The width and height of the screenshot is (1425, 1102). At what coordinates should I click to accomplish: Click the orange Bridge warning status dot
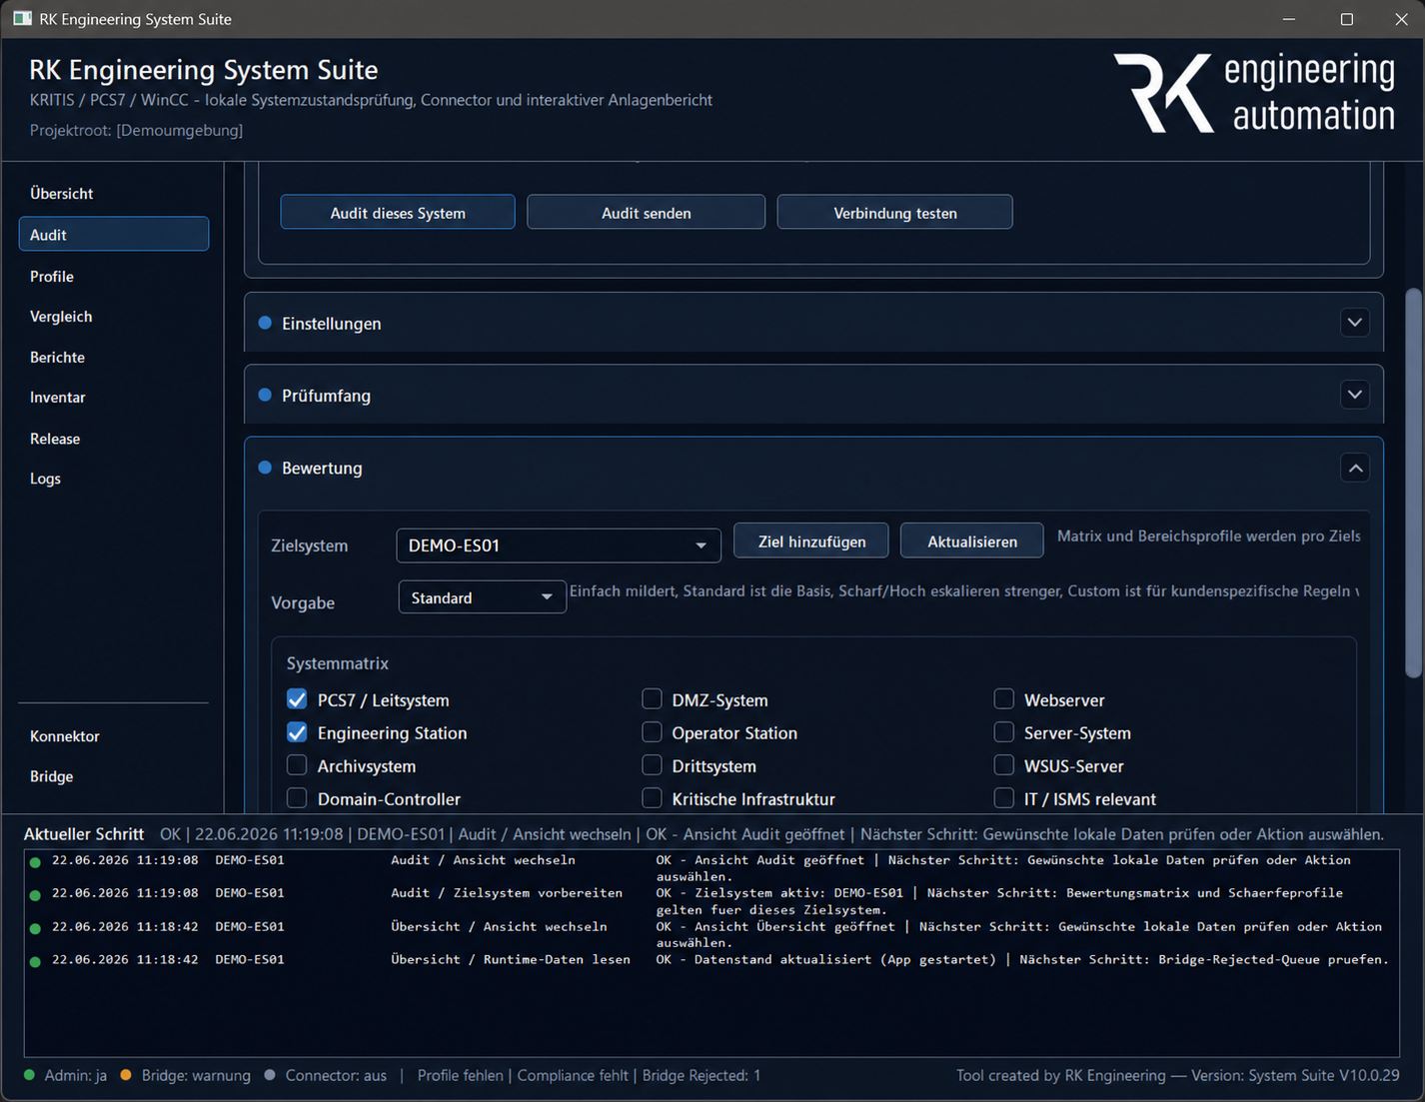[126, 1076]
